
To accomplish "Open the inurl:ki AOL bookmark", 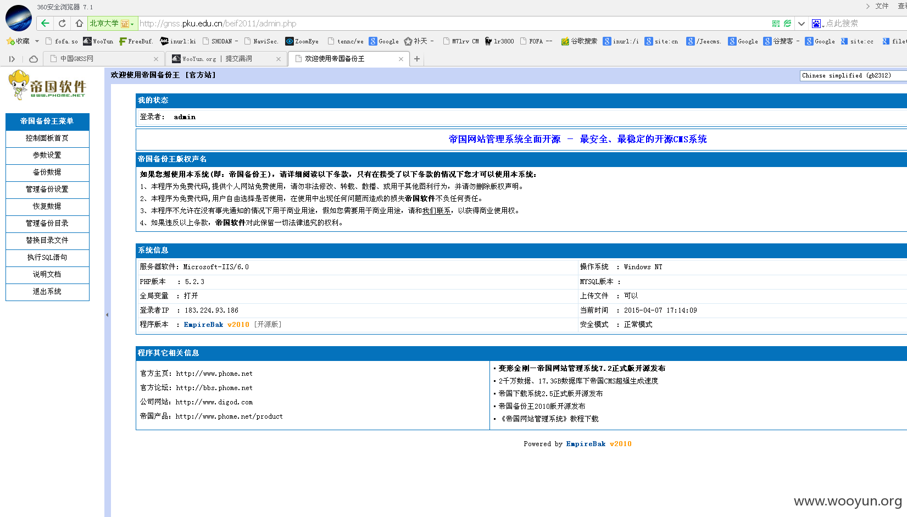I will (178, 41).
